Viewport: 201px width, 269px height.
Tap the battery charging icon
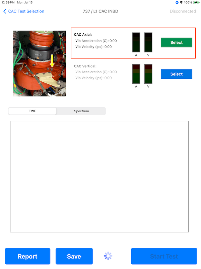[x=196, y=2]
